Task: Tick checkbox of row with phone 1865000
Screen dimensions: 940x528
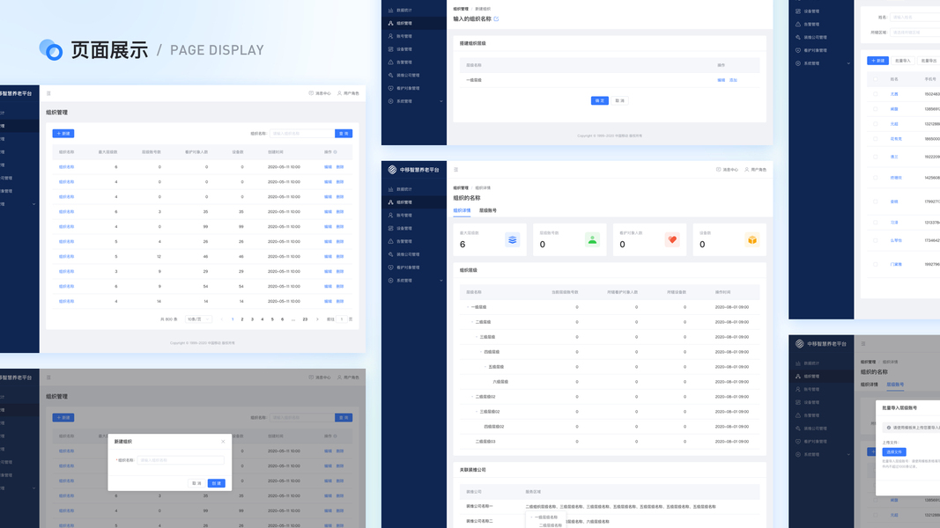Action: [876, 139]
